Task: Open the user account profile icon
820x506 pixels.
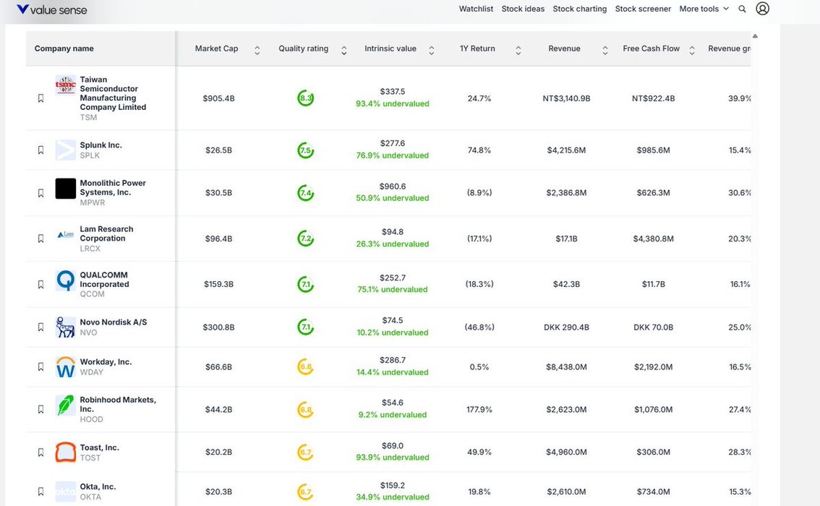Action: 762,9
